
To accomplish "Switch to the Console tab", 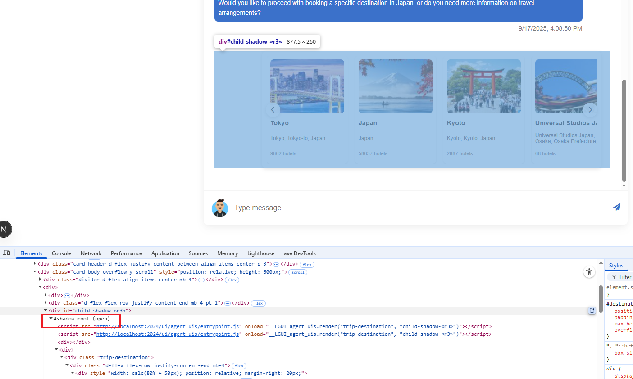I will click(61, 253).
